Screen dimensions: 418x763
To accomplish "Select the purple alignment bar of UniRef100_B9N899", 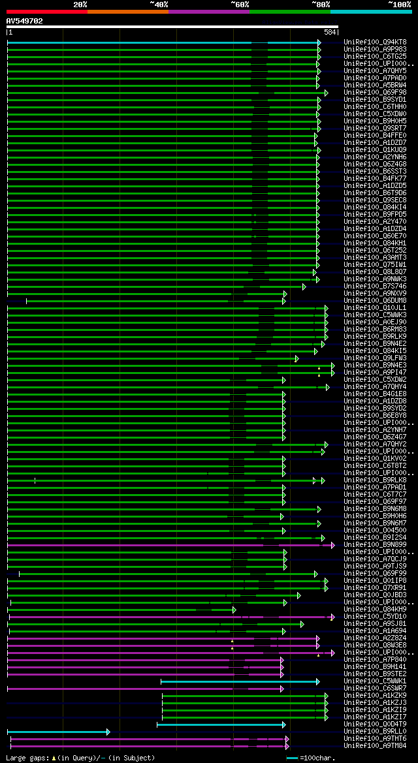I will coord(171,545).
